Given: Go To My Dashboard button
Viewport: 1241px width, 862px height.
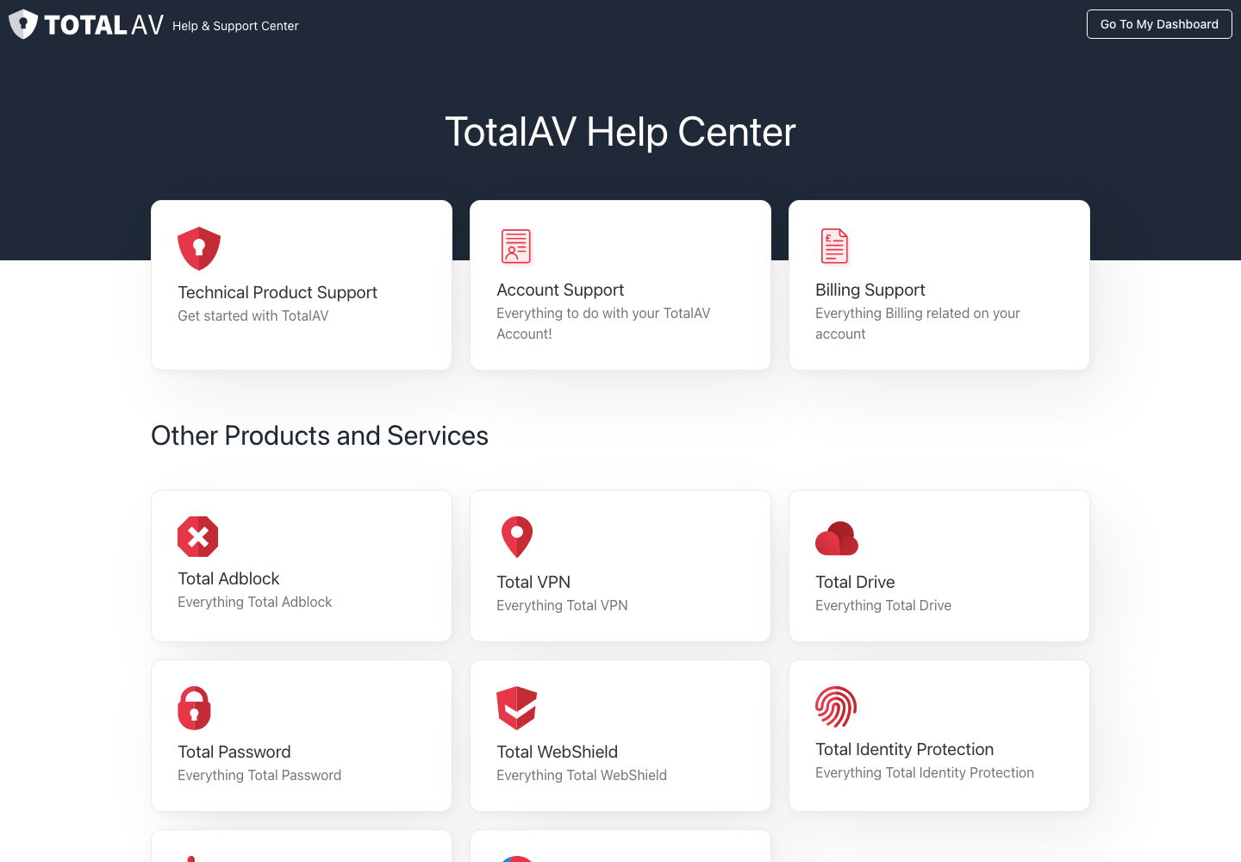Looking at the screenshot, I should pos(1159,24).
